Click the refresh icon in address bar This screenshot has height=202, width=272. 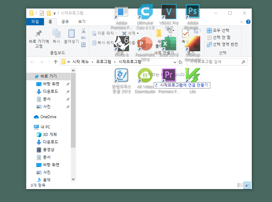coord(180,62)
